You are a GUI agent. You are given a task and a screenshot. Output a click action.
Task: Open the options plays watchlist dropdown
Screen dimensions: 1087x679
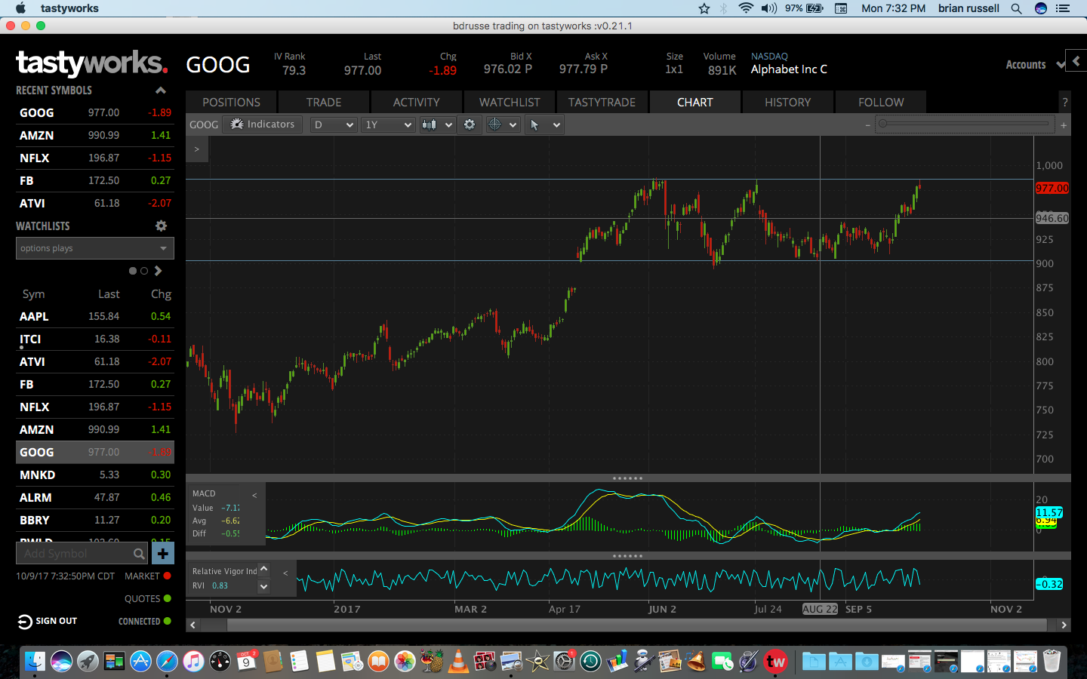tap(95, 248)
